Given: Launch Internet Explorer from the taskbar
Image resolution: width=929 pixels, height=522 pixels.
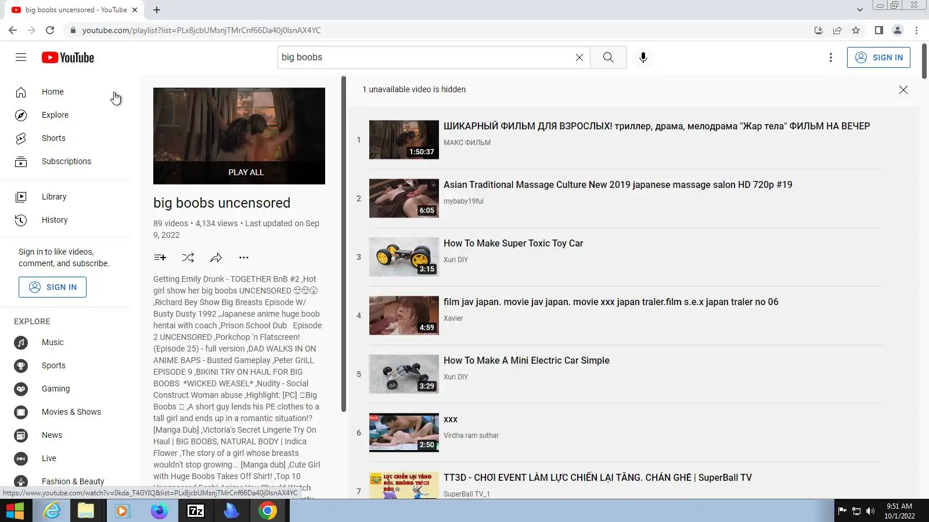Looking at the screenshot, I should [x=52, y=511].
